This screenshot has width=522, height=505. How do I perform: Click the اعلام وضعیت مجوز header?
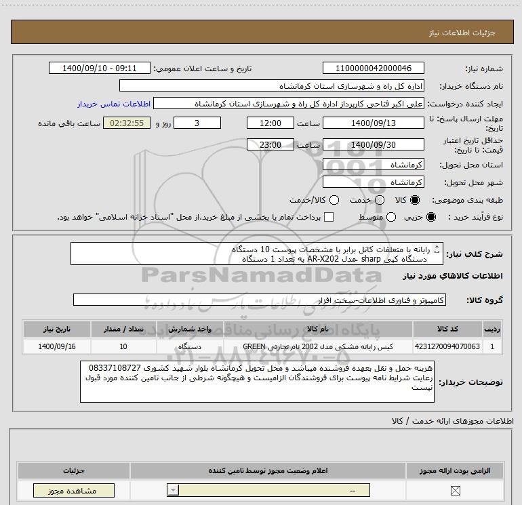click(x=268, y=470)
